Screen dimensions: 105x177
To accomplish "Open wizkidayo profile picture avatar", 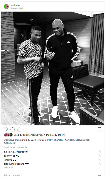I will click(x=6, y=7).
